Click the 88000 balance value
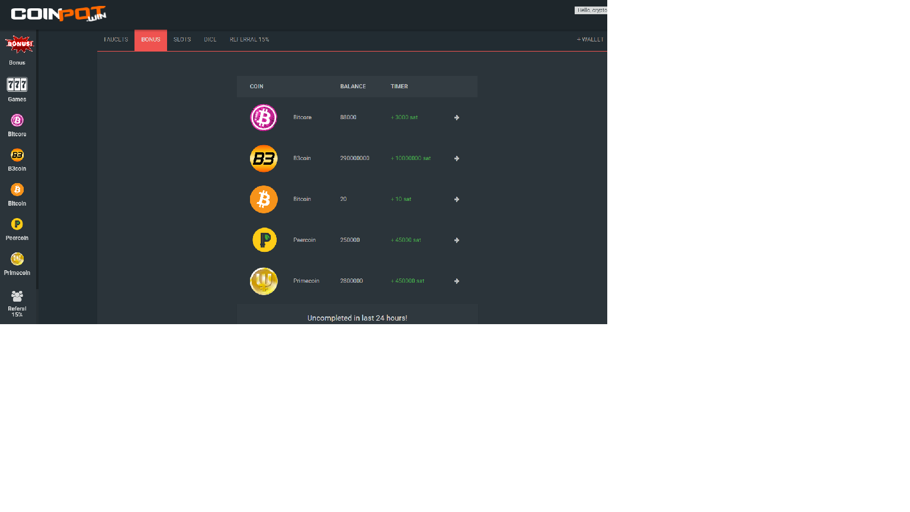Viewport: 910px width, 512px height. coord(348,117)
